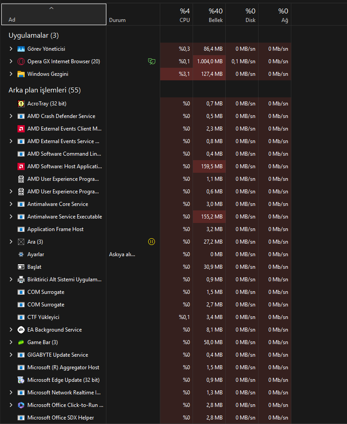Expand the Game Bar process group
Screen dimensions: 347x424
(x=11, y=342)
